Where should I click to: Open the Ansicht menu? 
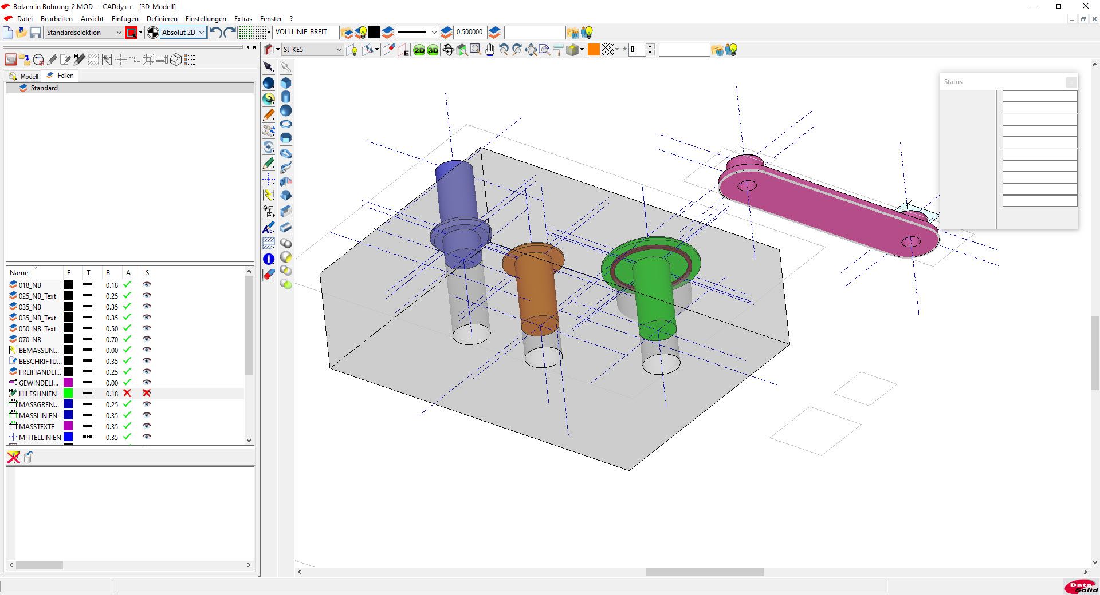tap(92, 19)
